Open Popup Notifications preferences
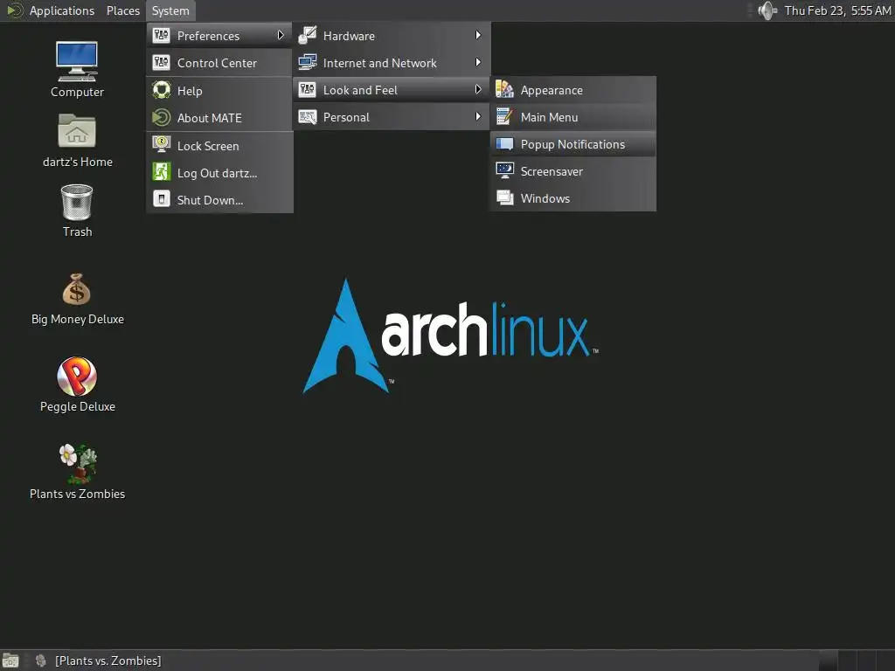This screenshot has height=671, width=895. [573, 144]
